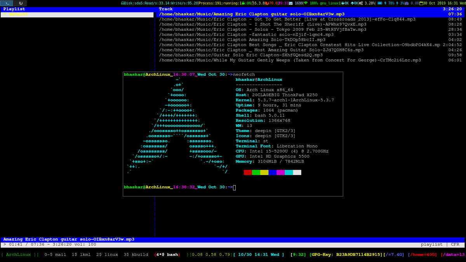Click the mail envelope icon showing 1699

pos(291,3)
